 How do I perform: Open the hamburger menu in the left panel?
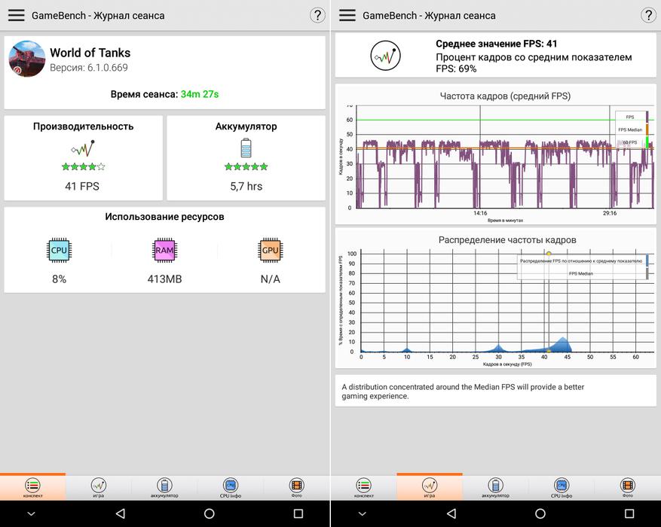pyautogui.click(x=16, y=15)
